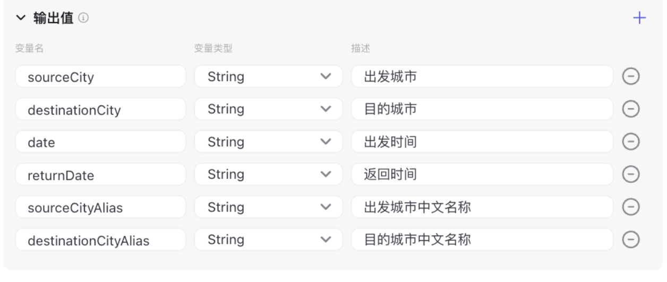This screenshot has height=282, width=667.
Task: Edit the 出发城市 description field
Action: (x=482, y=76)
